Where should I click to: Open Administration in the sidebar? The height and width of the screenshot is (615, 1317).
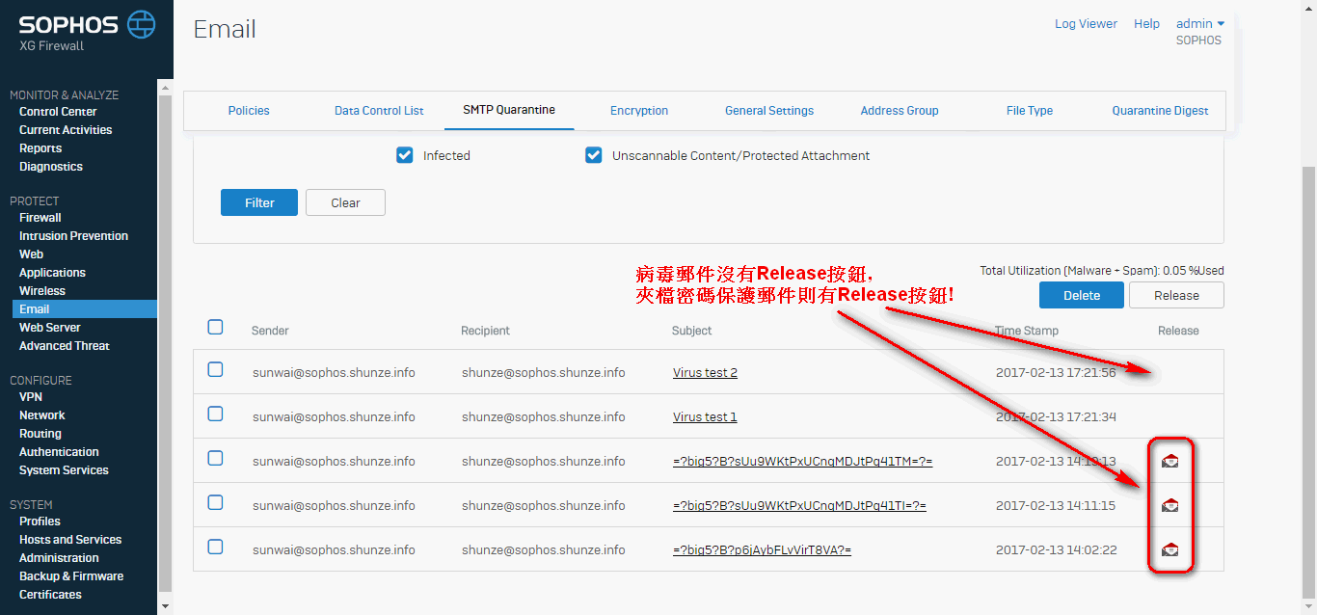[59, 558]
